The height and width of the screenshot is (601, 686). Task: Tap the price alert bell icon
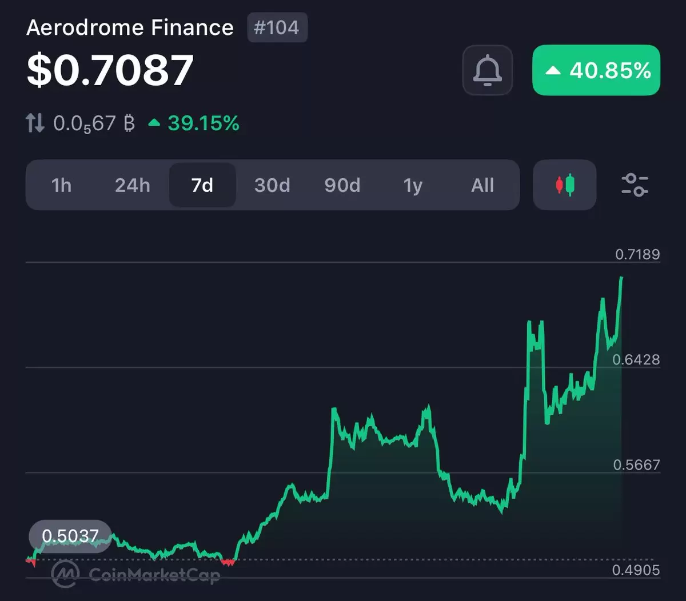point(487,70)
